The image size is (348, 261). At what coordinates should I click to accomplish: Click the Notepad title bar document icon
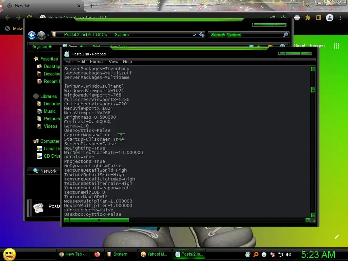(x=67, y=54)
